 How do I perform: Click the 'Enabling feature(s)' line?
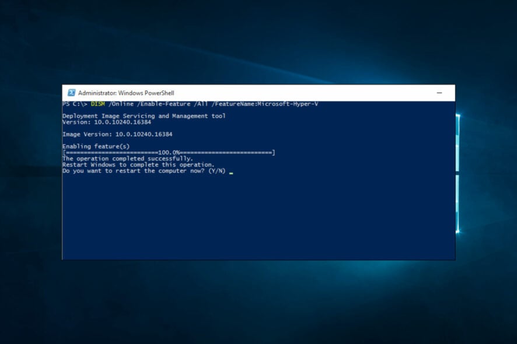point(96,146)
